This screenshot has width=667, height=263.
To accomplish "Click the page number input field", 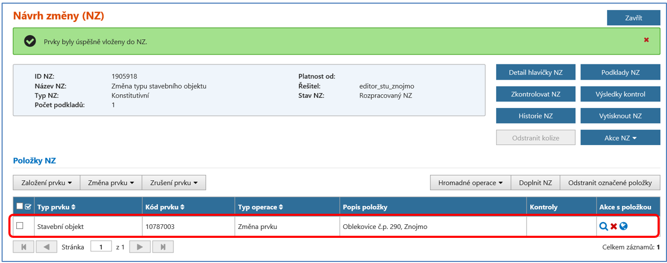I will pos(100,247).
